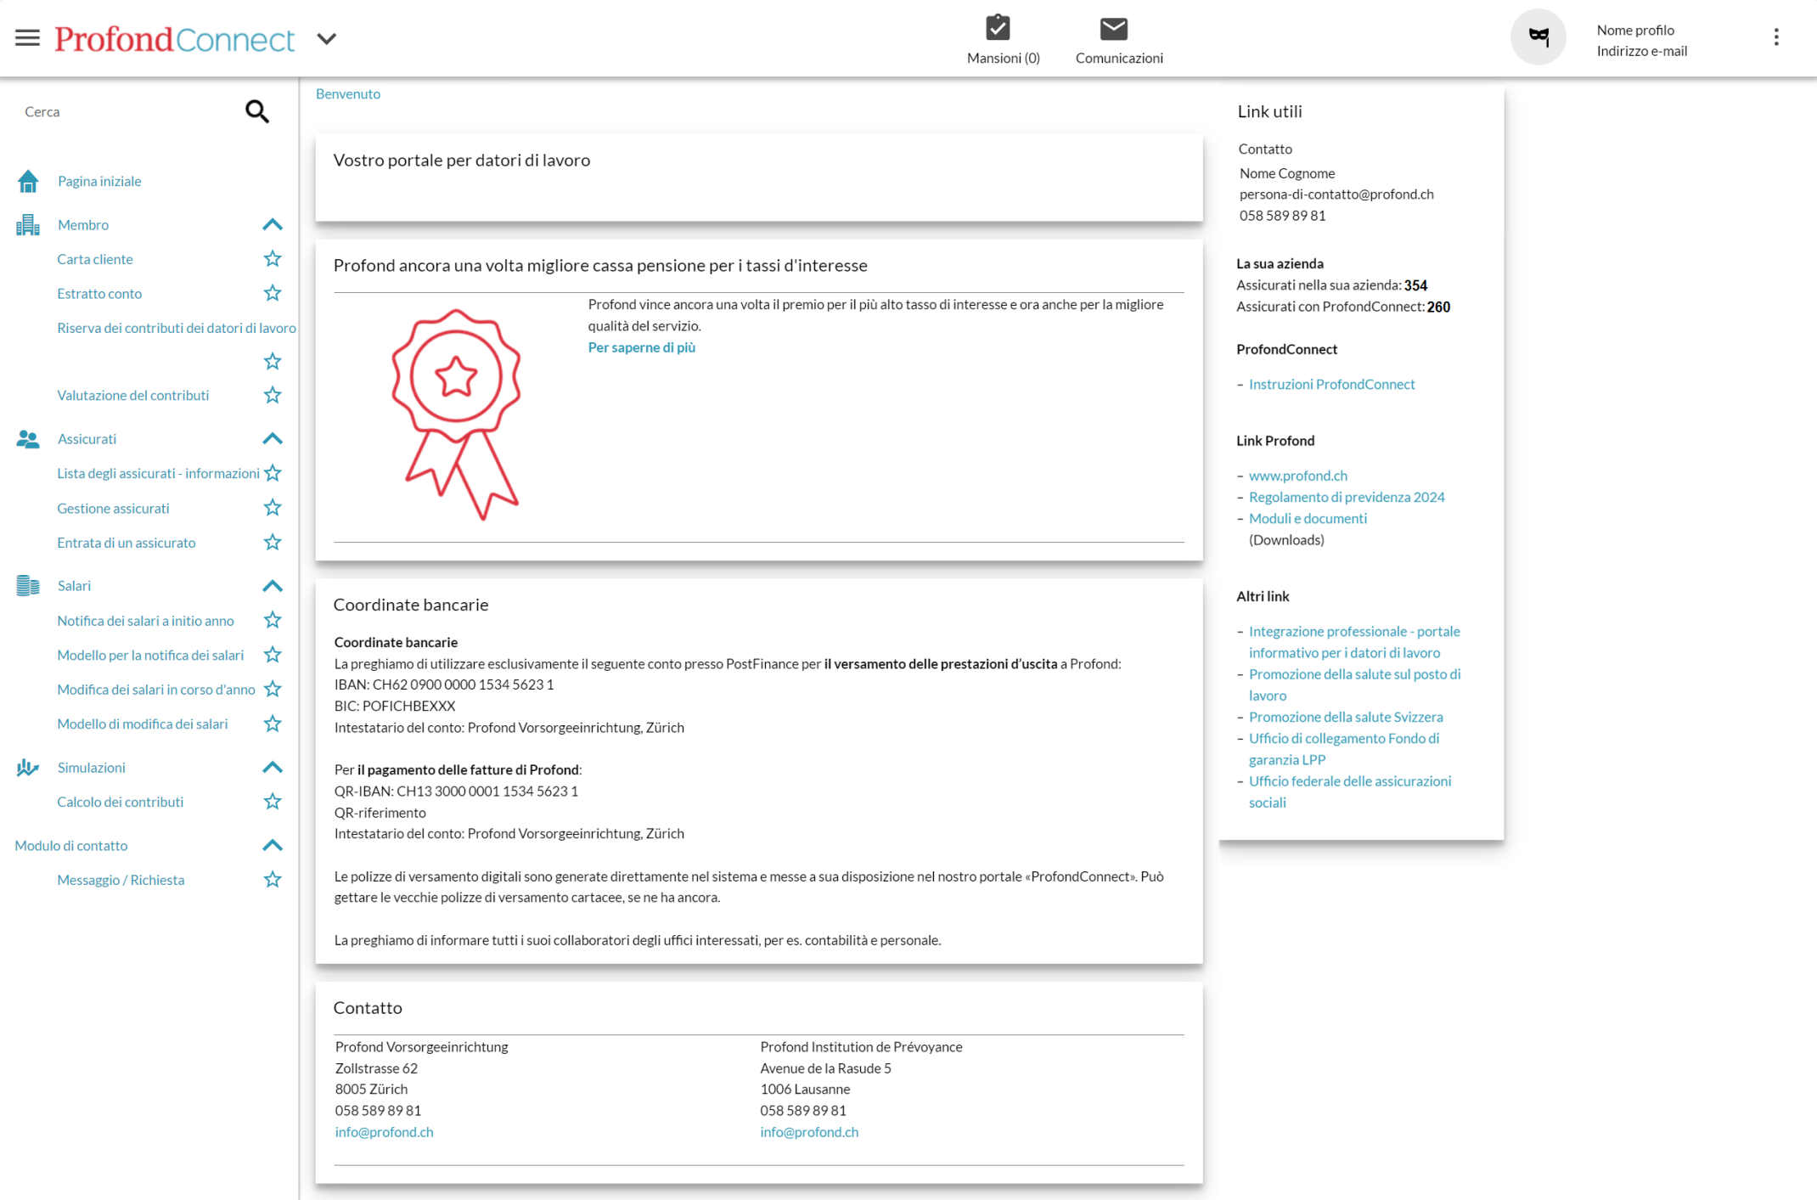The width and height of the screenshot is (1817, 1200).
Task: Star the Gestione assicurati item
Action: pyautogui.click(x=272, y=508)
